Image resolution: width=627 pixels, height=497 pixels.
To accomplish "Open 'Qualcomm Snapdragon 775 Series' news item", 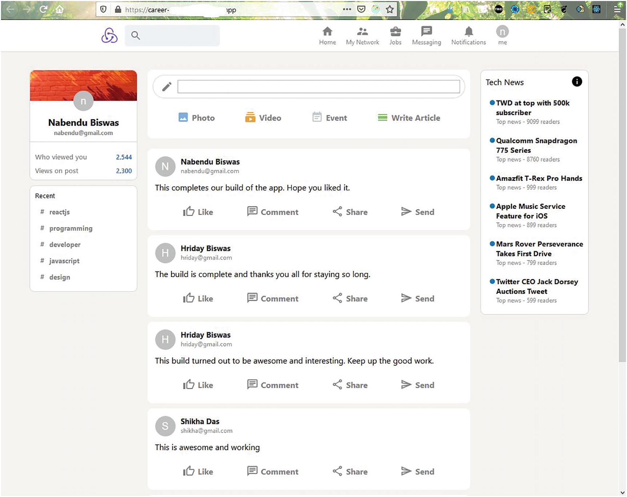I will (x=536, y=145).
